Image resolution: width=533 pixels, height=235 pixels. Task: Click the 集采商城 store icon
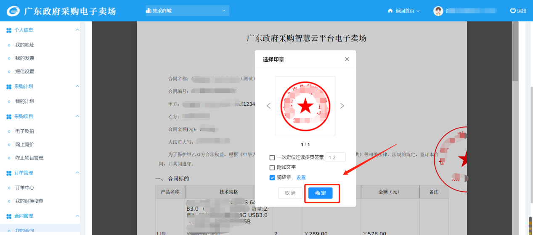[x=148, y=10]
